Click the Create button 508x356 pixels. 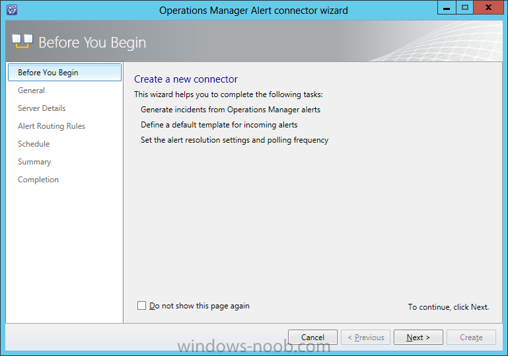(471, 338)
